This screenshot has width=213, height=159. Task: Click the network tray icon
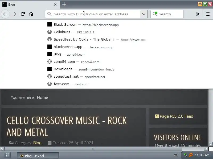pyautogui.click(x=185, y=155)
